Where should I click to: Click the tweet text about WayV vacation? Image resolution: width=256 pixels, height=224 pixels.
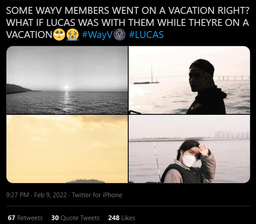127,22
